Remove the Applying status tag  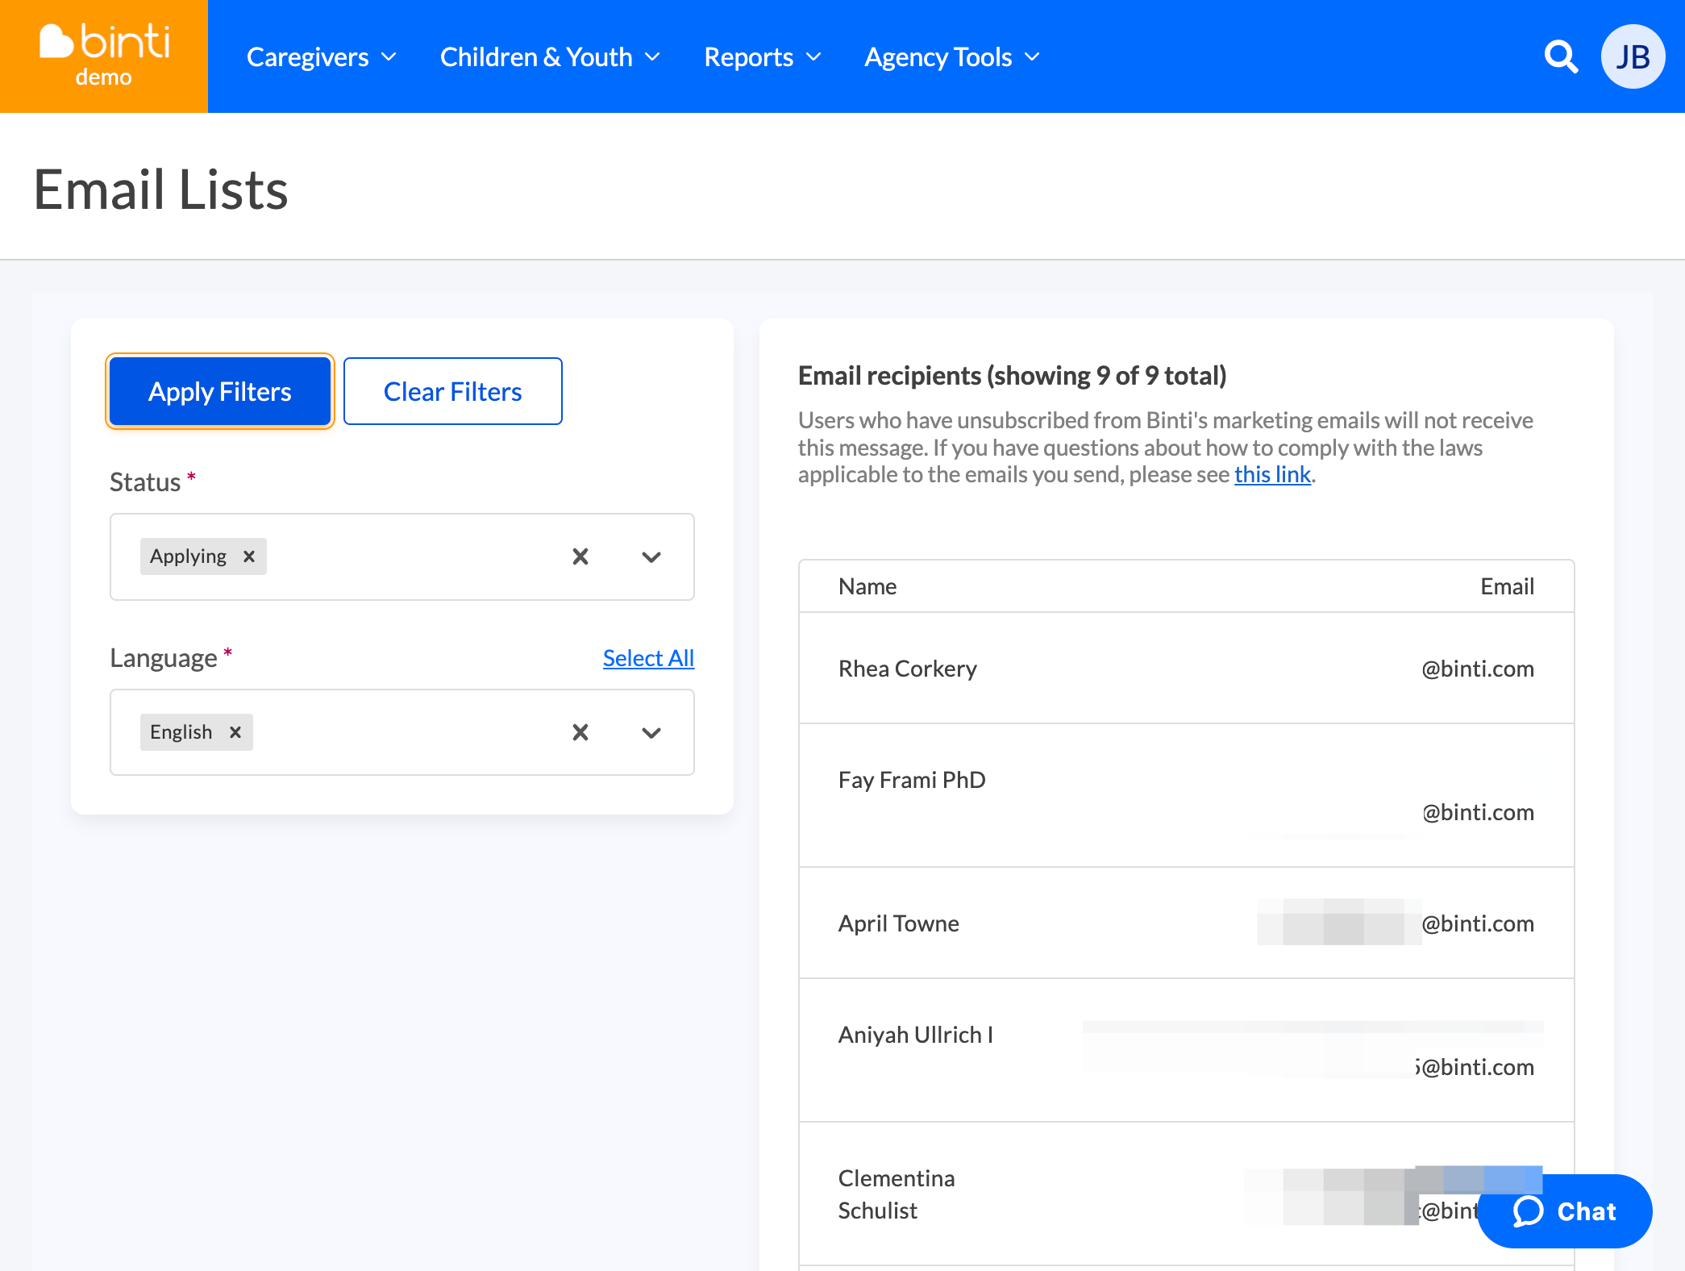click(x=249, y=556)
